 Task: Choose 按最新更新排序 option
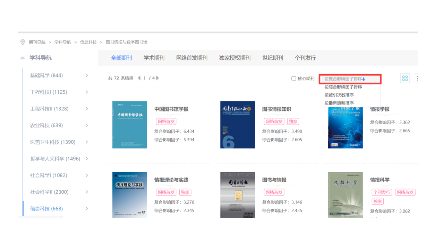tap(339, 103)
